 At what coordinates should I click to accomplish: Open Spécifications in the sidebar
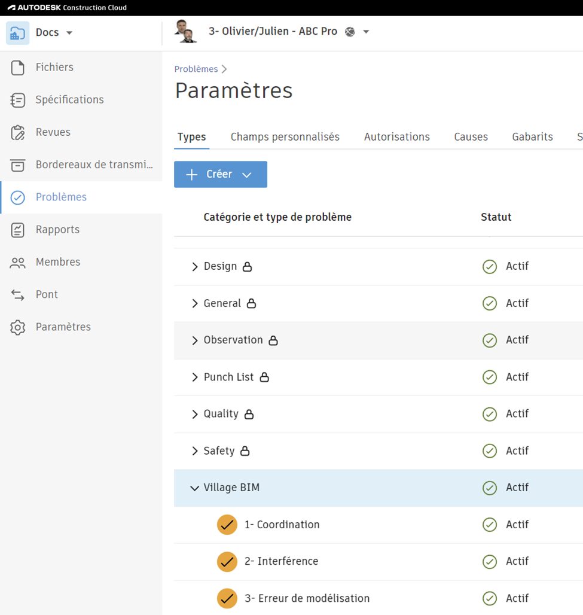(x=70, y=100)
